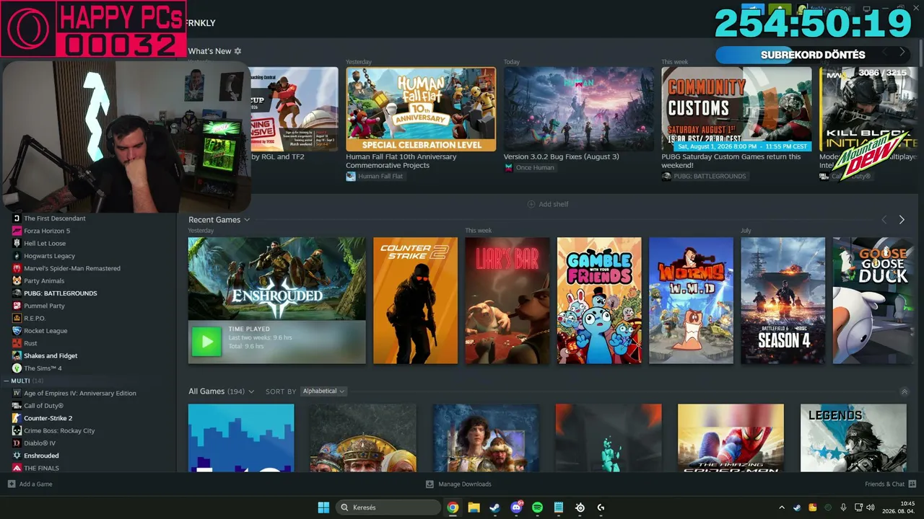924x519 pixels.
Task: Select Age of Empires IV in sidebar
Action: (80, 394)
